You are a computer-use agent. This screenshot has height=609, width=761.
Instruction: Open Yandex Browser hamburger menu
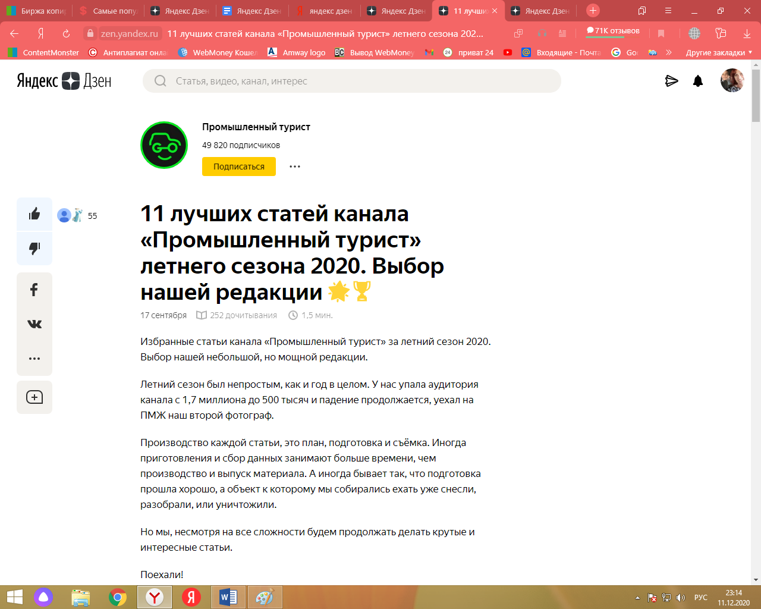(x=668, y=11)
